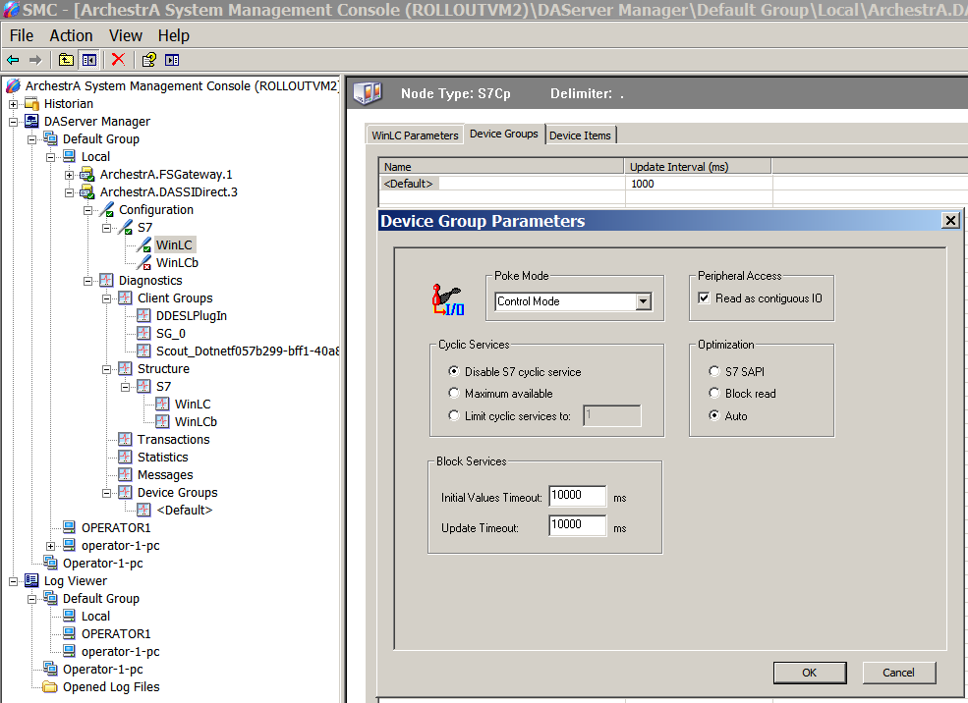Click the Show/Hide Action Pane icon
Image resolution: width=968 pixels, height=703 pixels.
pyautogui.click(x=172, y=60)
